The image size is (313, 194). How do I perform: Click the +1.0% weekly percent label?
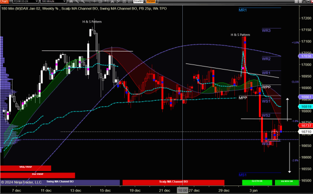pyautogui.click(x=295, y=42)
